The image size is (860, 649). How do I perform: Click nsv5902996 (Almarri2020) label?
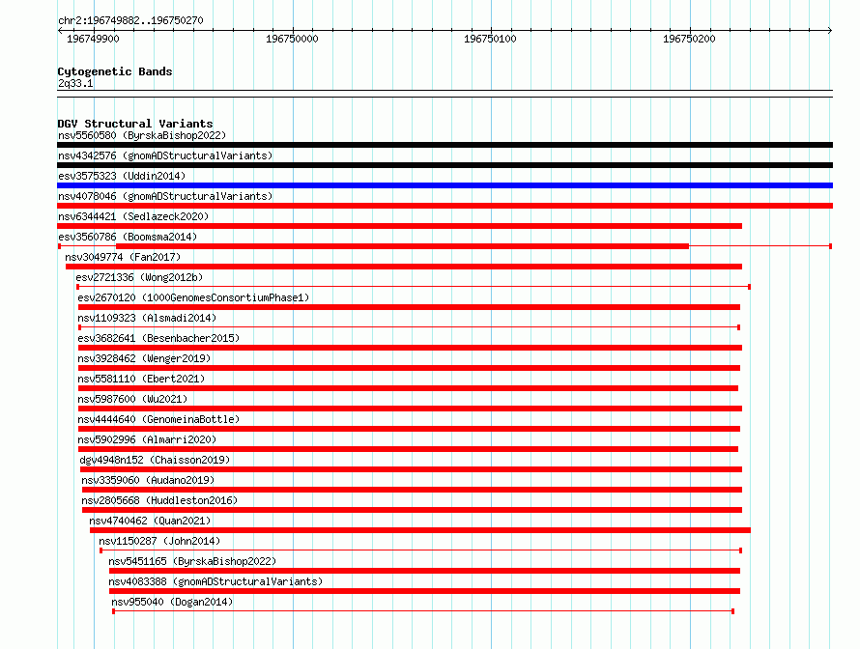tap(147, 439)
